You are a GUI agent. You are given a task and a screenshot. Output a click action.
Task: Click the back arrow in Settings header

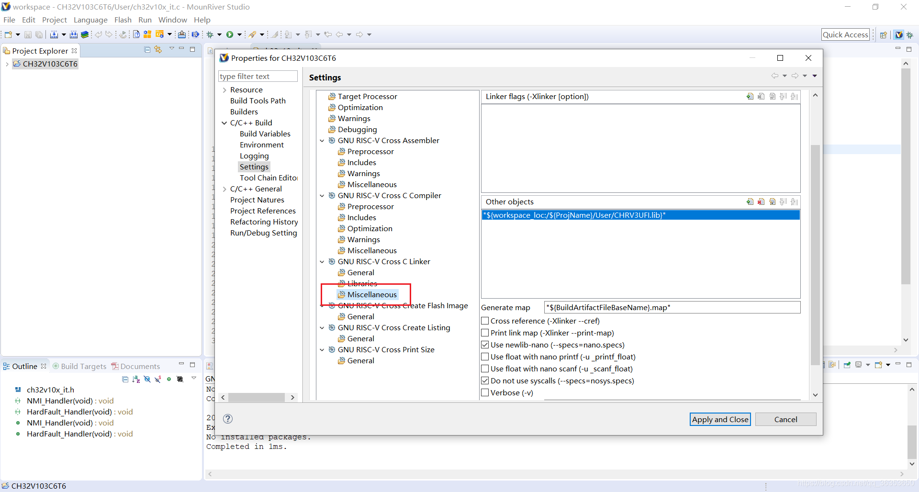coord(774,76)
